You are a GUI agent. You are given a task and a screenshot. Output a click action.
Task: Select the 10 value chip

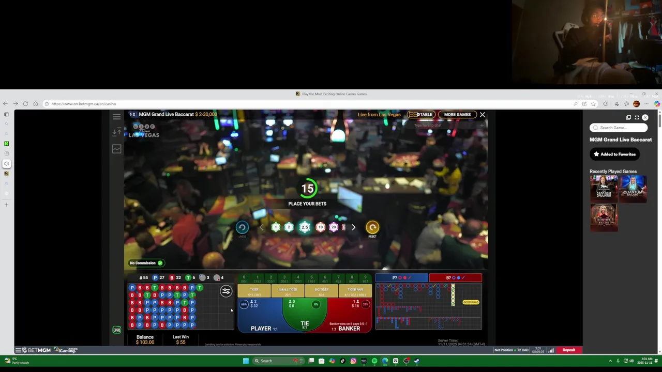(x=320, y=227)
